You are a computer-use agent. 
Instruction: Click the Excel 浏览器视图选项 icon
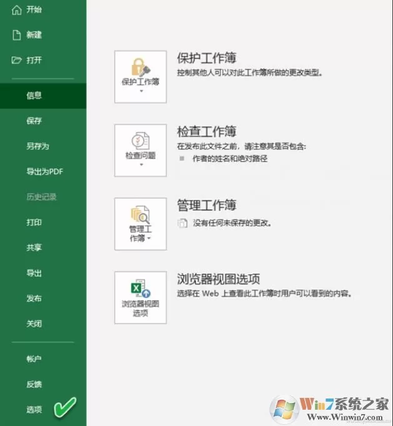point(141,289)
